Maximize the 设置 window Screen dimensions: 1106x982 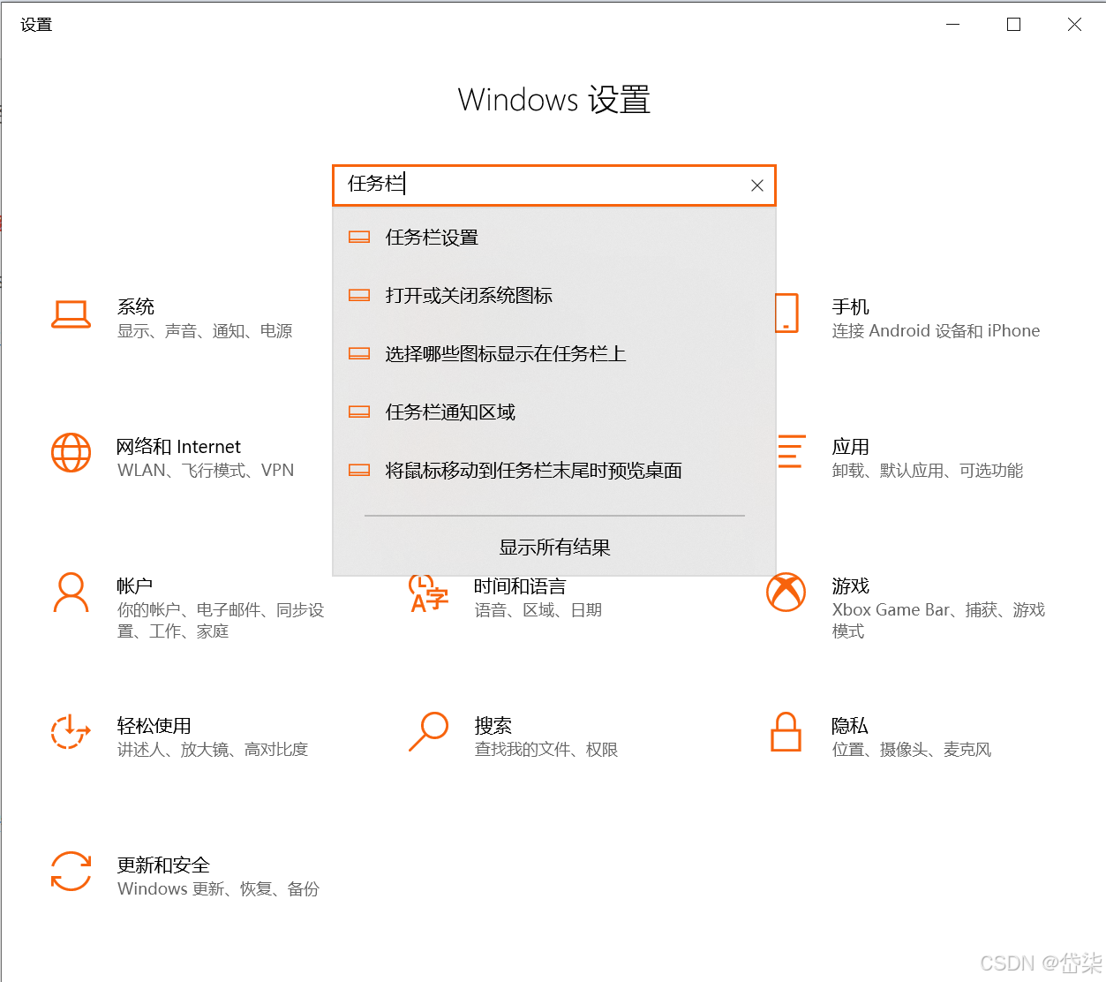point(1014,25)
